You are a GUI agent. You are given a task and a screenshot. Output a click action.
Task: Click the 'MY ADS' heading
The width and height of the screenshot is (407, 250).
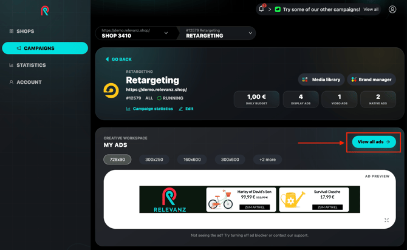coord(115,145)
